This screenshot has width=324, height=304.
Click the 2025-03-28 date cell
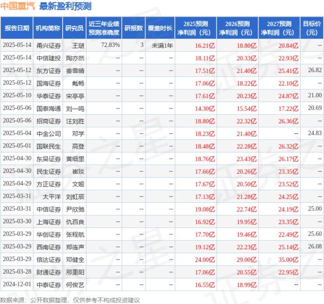(x=17, y=272)
